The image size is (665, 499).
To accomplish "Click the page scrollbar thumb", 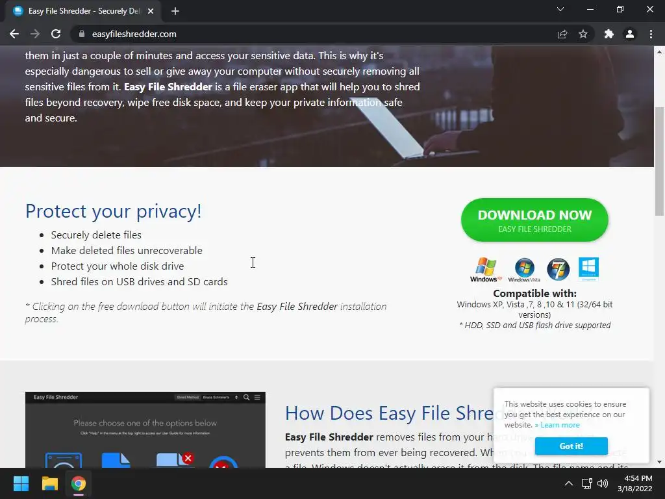I will point(660,161).
